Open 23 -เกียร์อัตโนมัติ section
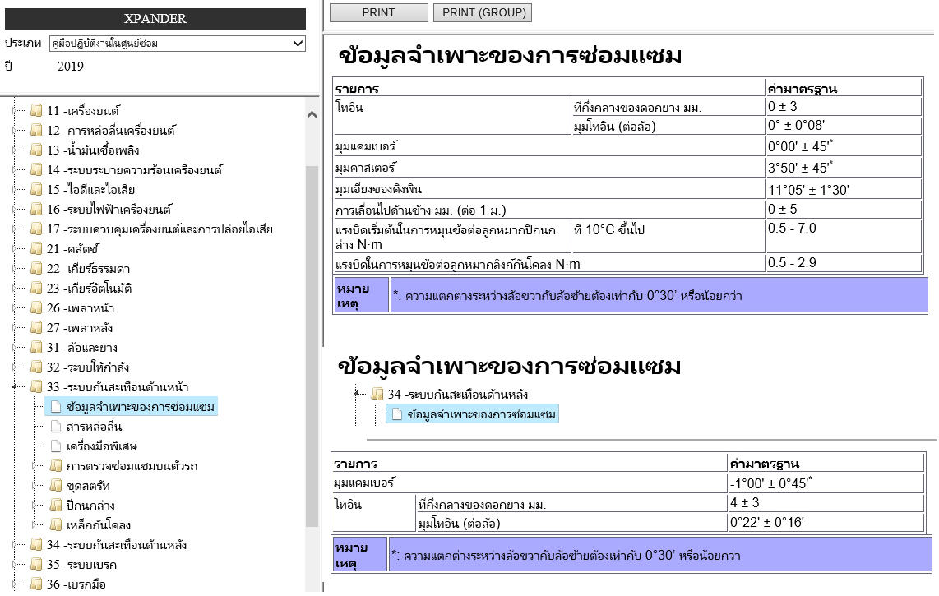The width and height of the screenshot is (939, 596). tap(90, 288)
